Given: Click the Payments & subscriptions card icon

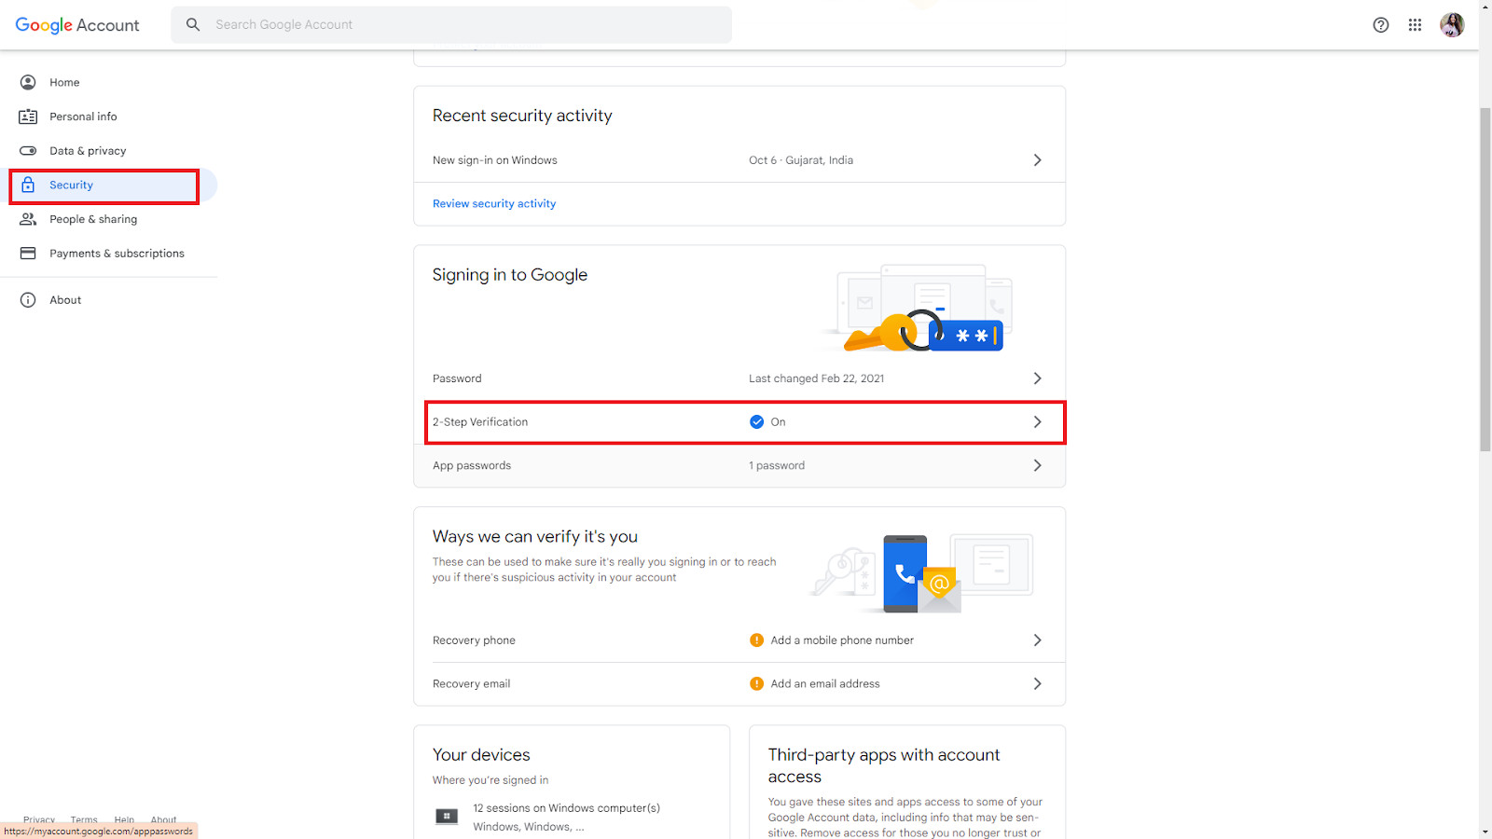Looking at the screenshot, I should tap(28, 254).
